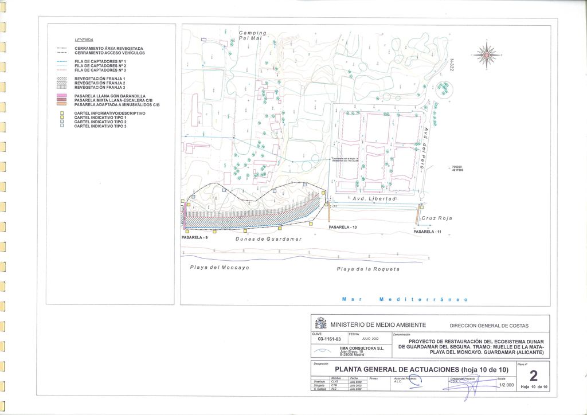
Task: Click the PASARELA - 10 map label
Action: (x=343, y=228)
